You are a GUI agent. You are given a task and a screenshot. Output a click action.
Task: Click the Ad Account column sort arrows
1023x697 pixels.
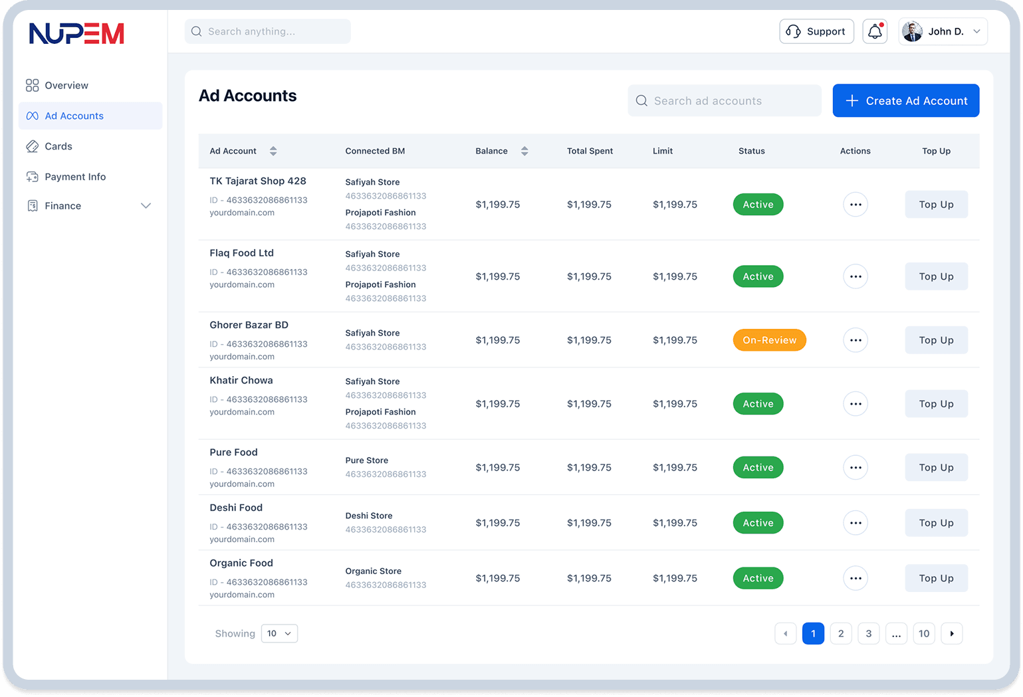pos(273,151)
